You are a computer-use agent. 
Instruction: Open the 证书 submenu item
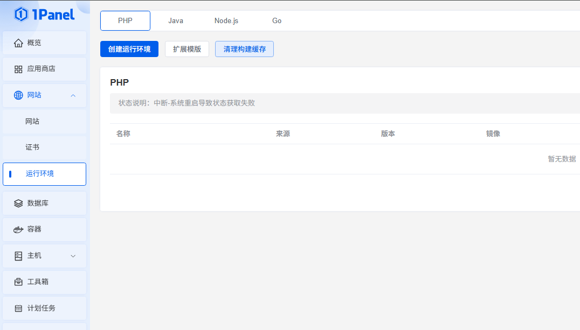pos(32,148)
